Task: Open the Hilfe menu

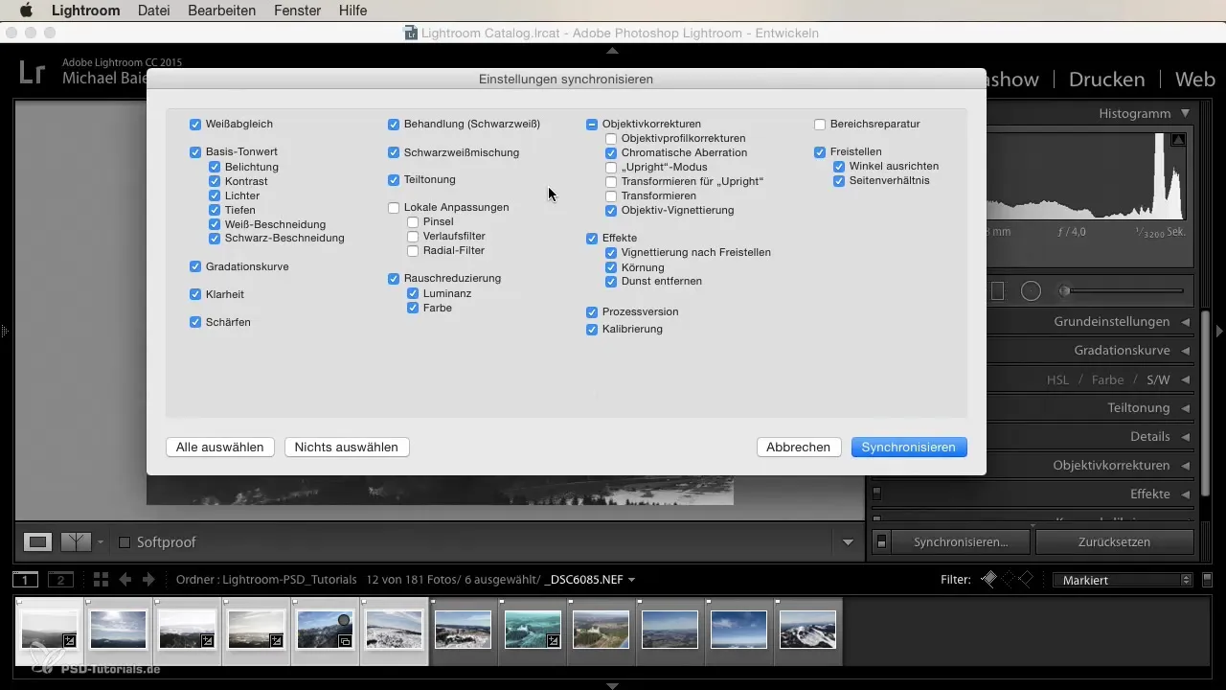Action: point(352,11)
